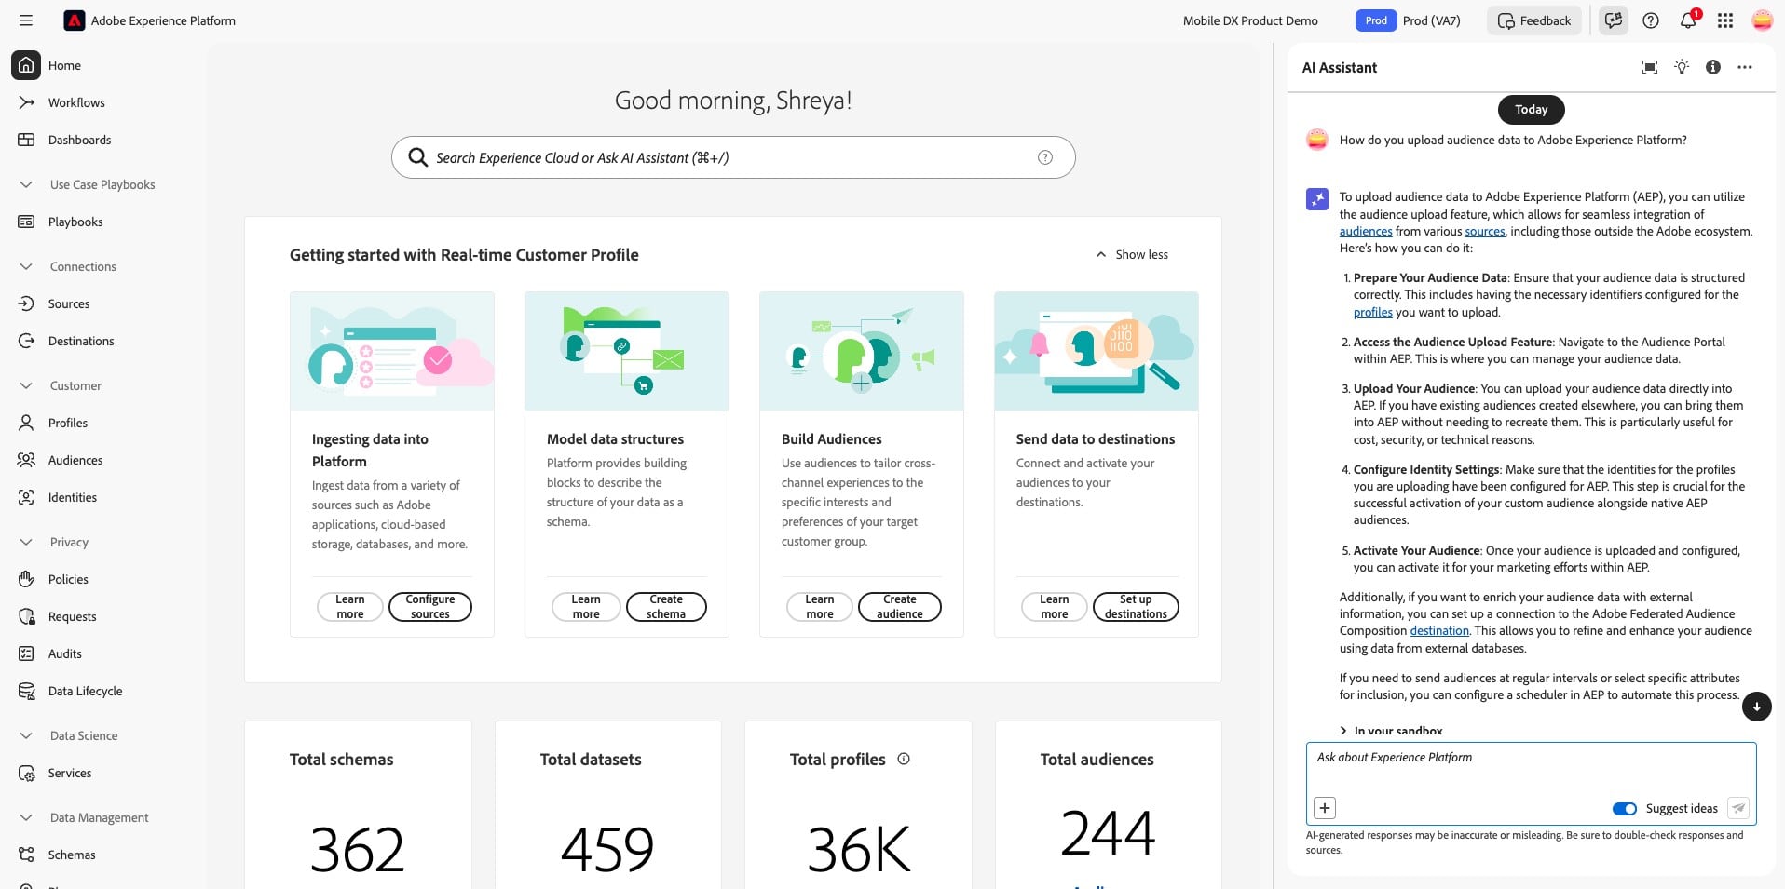Open the hamburger navigation menu
Image resolution: width=1785 pixels, height=889 pixels.
[x=26, y=20]
